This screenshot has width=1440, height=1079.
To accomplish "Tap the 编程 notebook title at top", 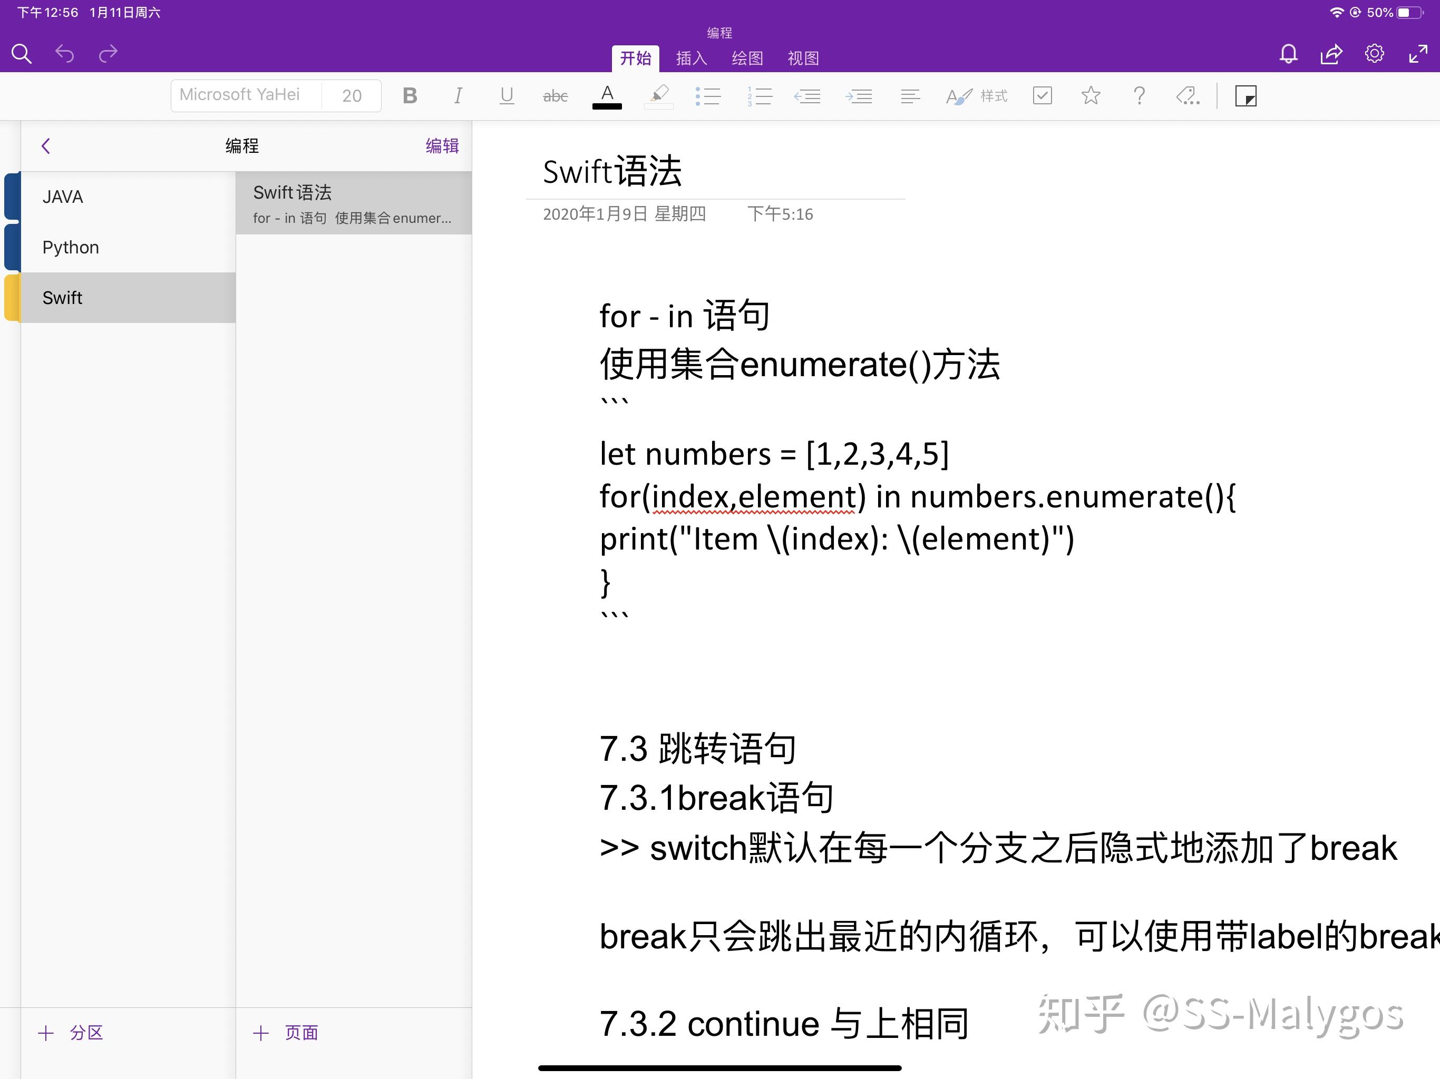I will [x=719, y=33].
